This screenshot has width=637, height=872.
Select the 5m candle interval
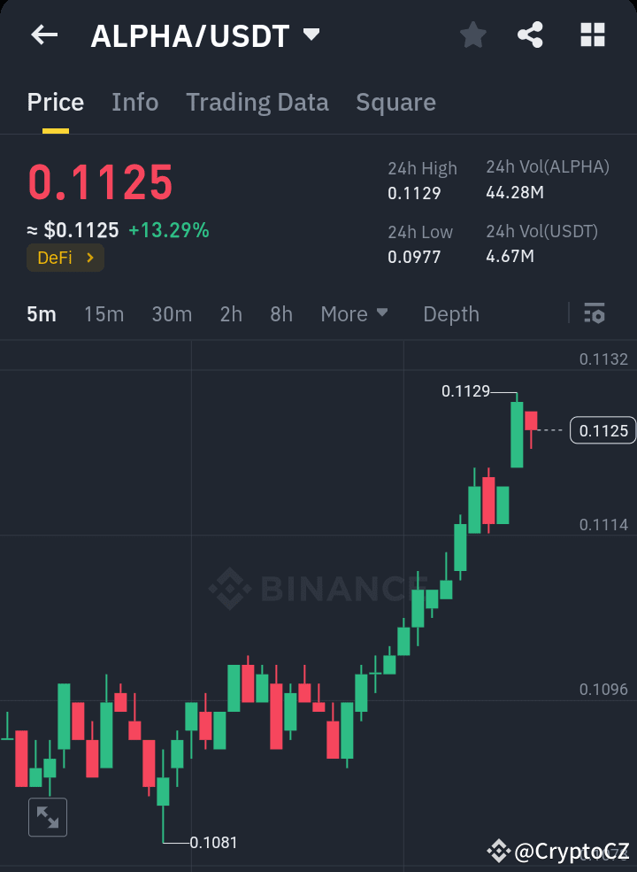41,313
